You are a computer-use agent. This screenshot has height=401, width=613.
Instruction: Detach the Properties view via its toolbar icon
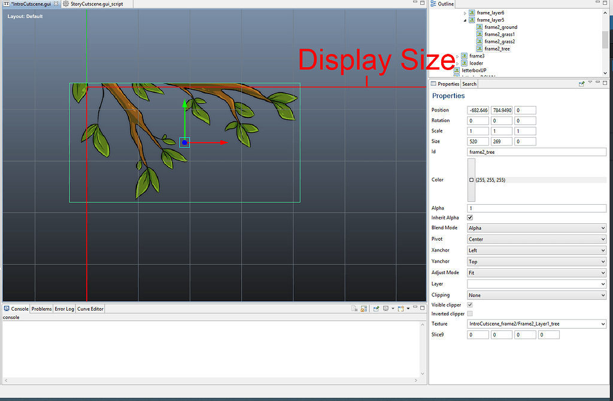582,83
